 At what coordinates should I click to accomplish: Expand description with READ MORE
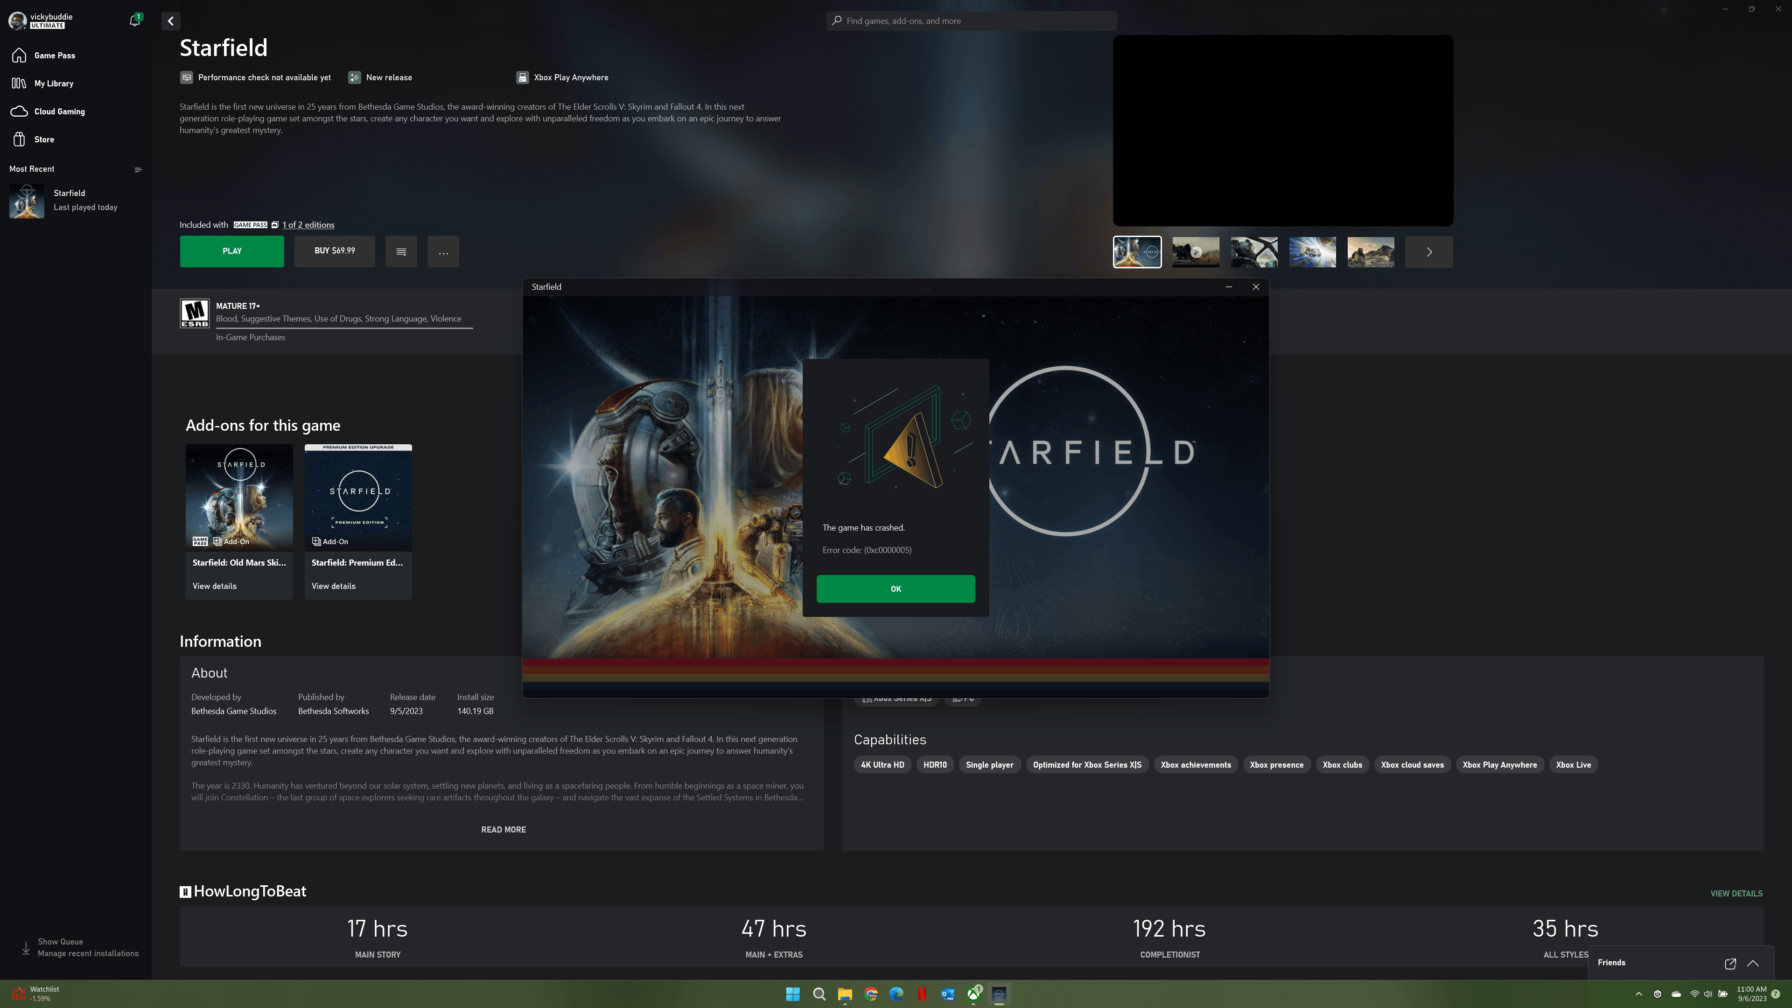[504, 829]
